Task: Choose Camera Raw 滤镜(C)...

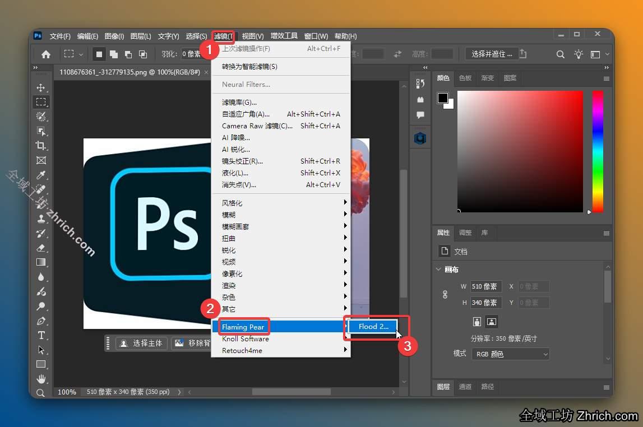Action: pyautogui.click(x=281, y=126)
